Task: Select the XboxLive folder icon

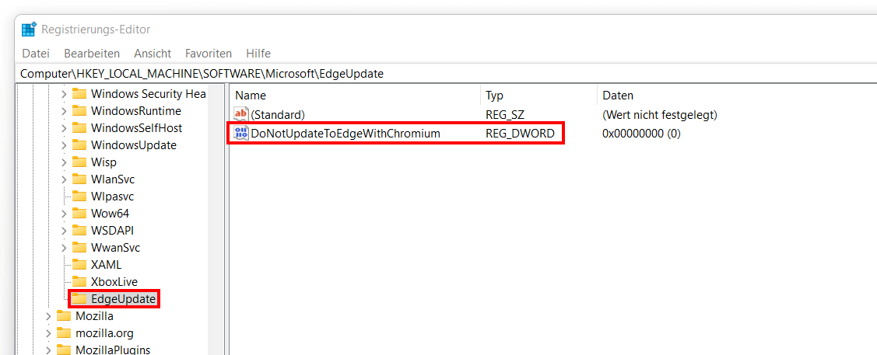Action: click(79, 282)
